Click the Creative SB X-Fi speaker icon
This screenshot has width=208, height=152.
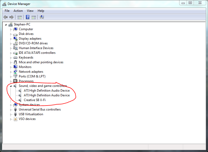pos(20,100)
